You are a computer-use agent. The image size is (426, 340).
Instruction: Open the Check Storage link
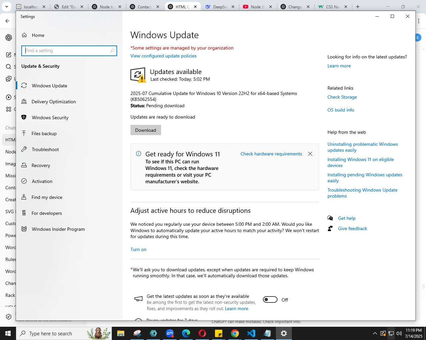[x=342, y=97]
